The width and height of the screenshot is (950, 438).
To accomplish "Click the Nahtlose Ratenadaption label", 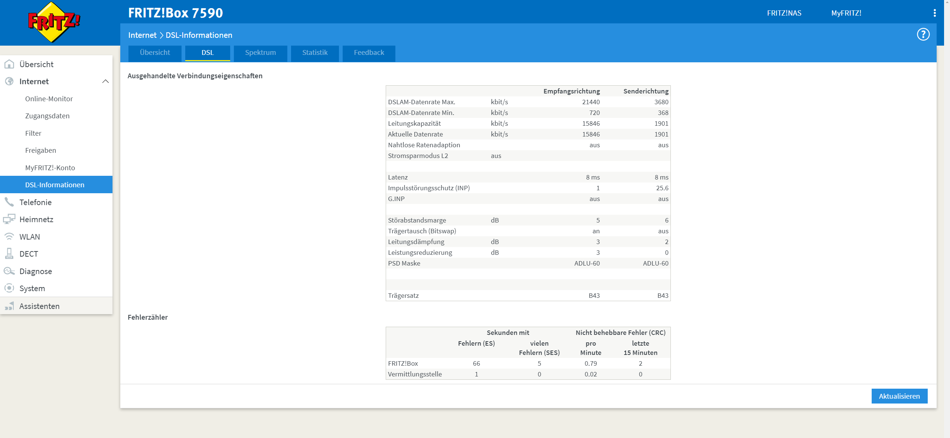I will (424, 145).
